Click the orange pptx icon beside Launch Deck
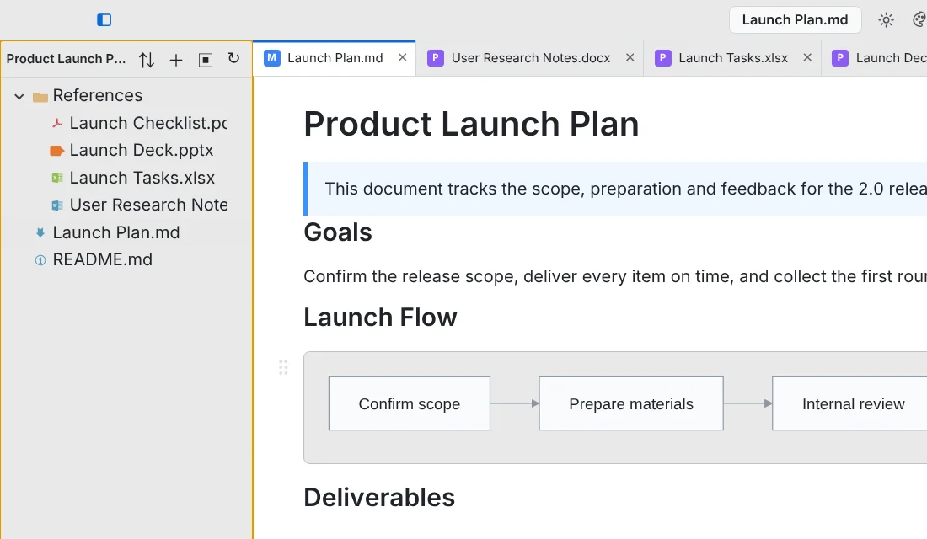 pyautogui.click(x=56, y=151)
